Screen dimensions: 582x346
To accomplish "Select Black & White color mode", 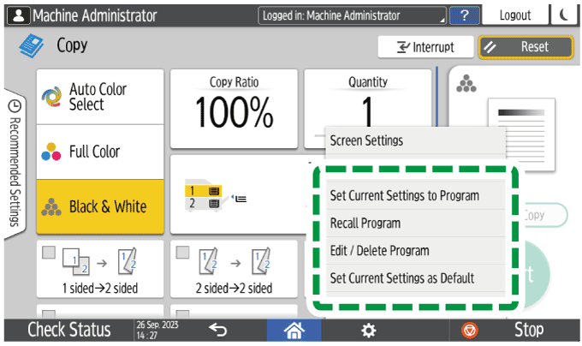I will point(100,206).
